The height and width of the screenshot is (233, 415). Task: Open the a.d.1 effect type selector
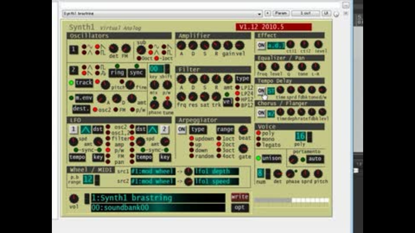click(276, 45)
